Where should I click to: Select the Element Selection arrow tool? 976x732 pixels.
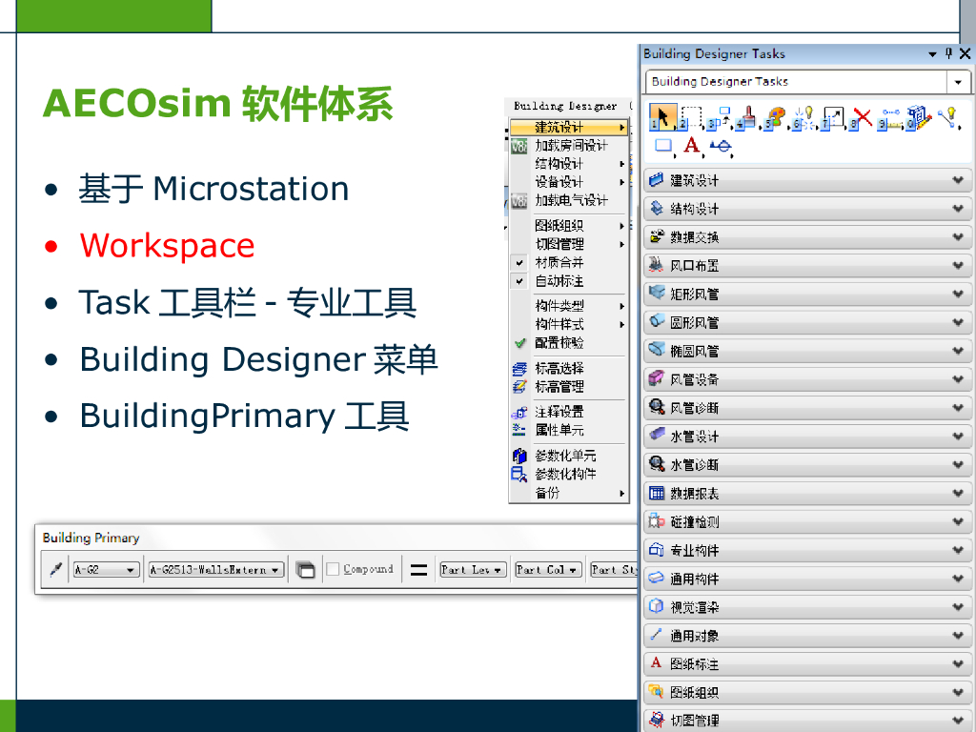click(x=662, y=118)
